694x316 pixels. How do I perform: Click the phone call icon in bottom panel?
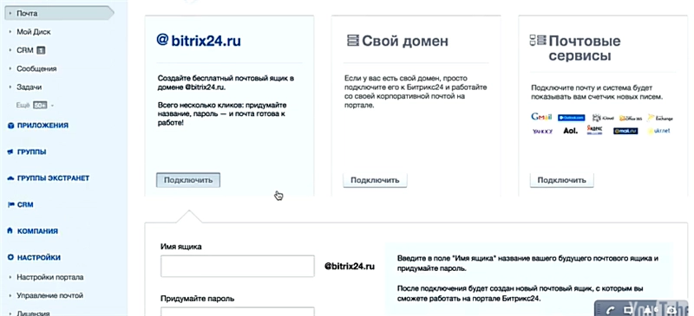[x=611, y=310]
